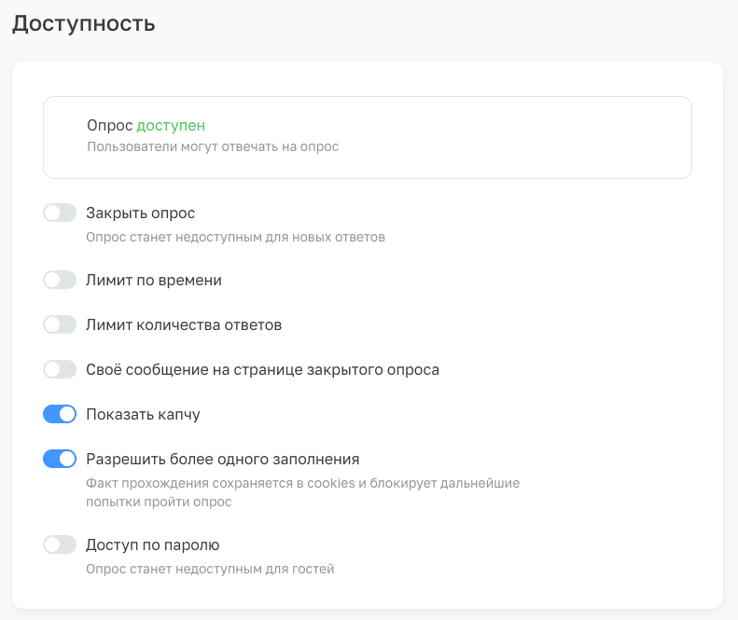
Task: Disable the Показать капчу switch
Action: pos(60,414)
